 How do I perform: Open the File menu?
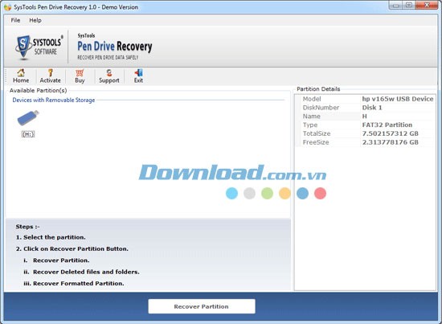(15, 20)
